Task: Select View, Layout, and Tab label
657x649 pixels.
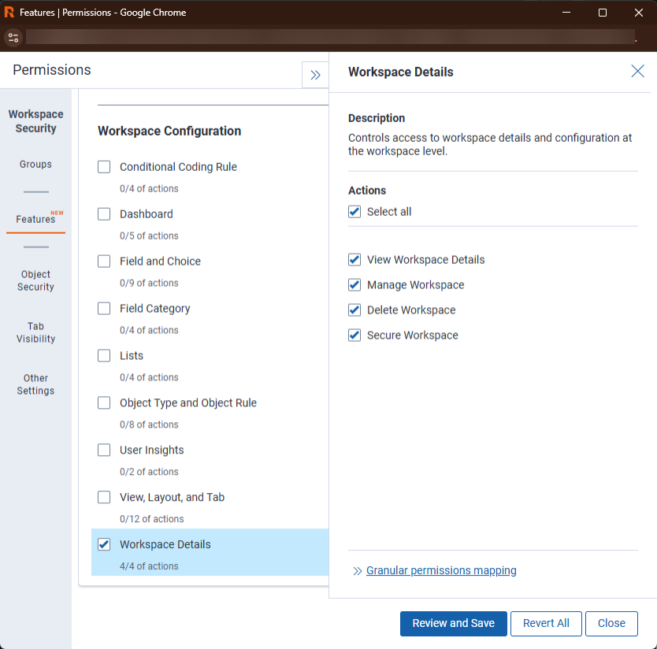Action: pyautogui.click(x=172, y=497)
